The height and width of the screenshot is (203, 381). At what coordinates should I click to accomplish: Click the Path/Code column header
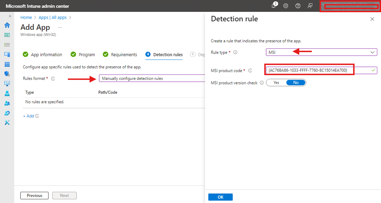(108, 92)
